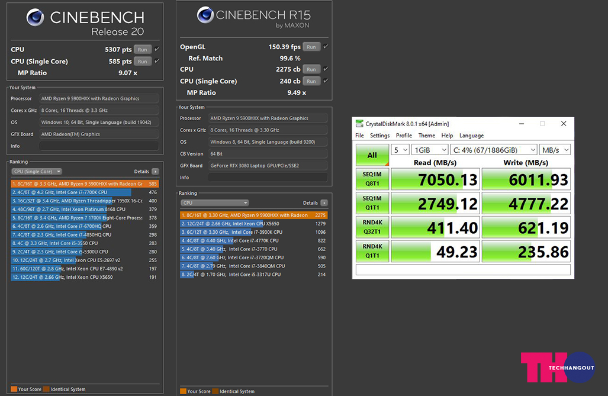
Task: Select R20 ranking row Intel Xeon Platinum 8168
Action: (85, 209)
